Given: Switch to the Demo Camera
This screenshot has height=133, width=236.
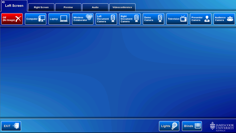Looking at the screenshot, I should 153,19.
